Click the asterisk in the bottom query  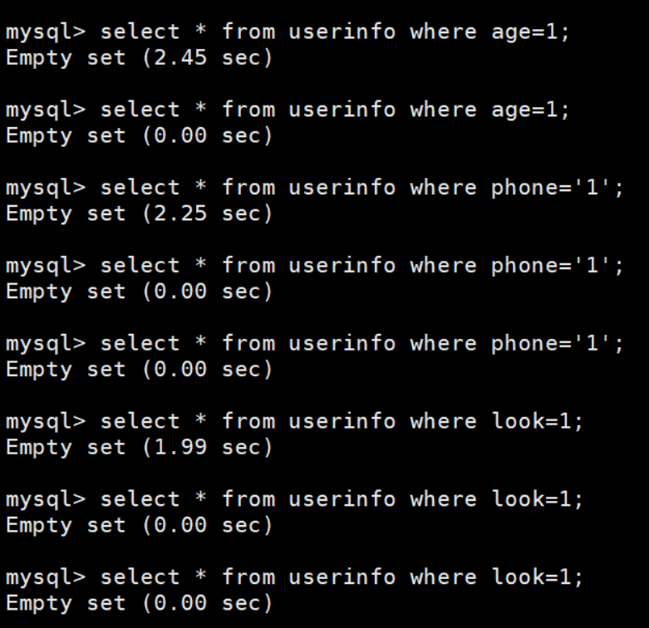click(x=200, y=577)
